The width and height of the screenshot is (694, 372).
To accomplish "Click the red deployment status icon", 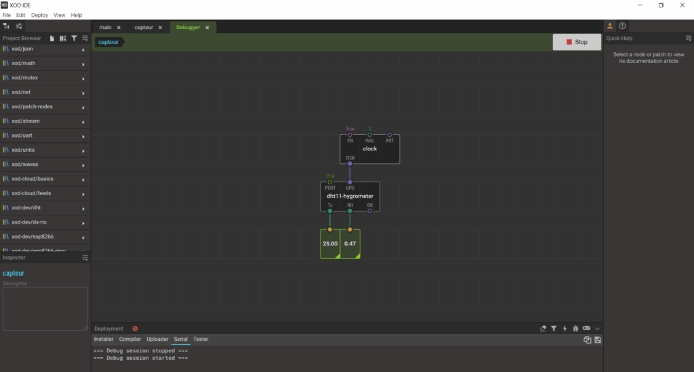I will click(135, 329).
